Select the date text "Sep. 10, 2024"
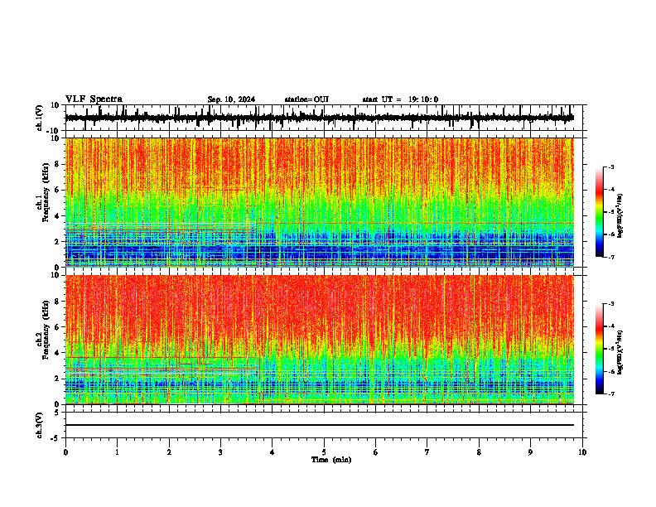The height and width of the screenshot is (507, 656). click(231, 99)
